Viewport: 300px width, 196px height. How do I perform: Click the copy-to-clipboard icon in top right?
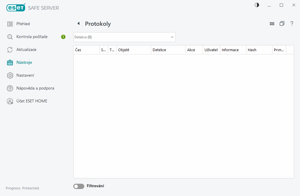(282, 23)
